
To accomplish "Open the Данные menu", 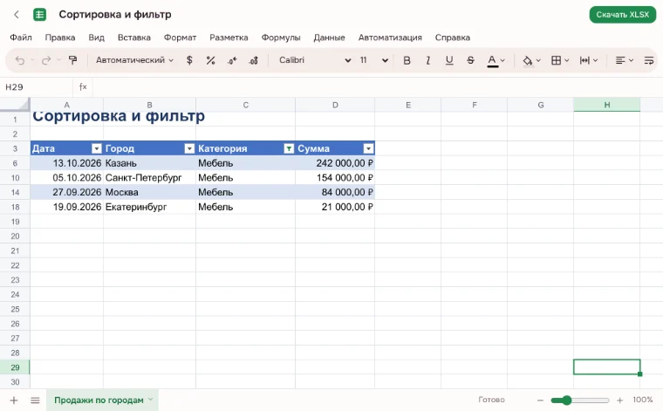I will pos(329,38).
